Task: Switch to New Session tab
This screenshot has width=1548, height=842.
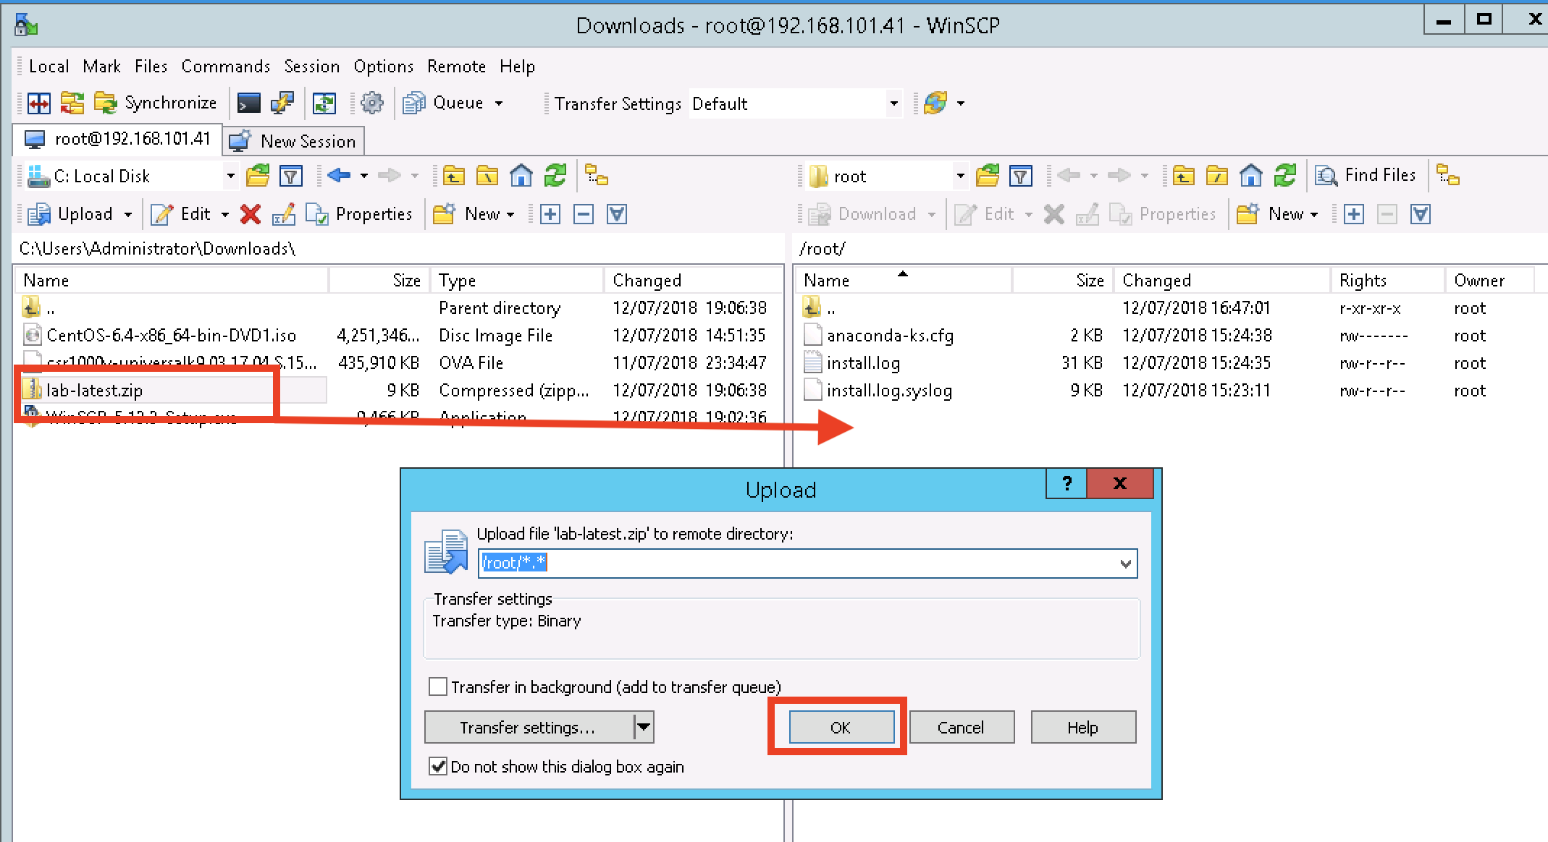Action: (x=293, y=141)
